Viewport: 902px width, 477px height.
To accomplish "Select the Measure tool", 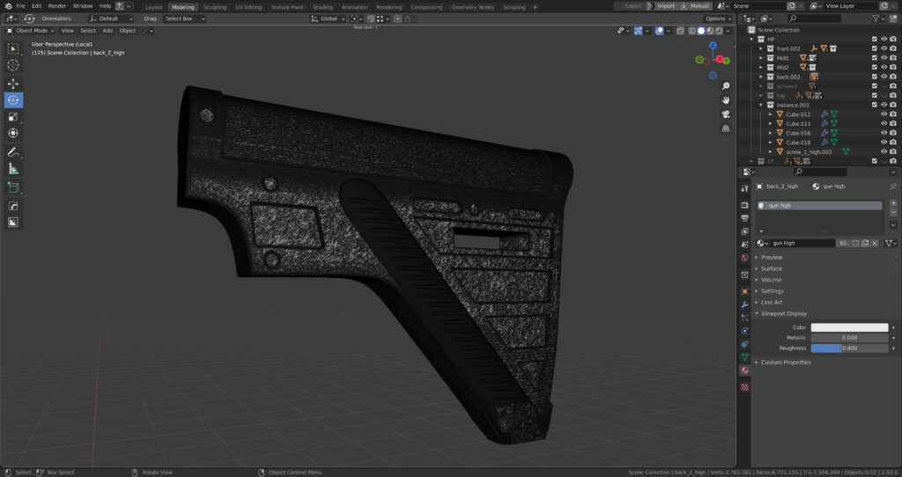I will (13, 168).
